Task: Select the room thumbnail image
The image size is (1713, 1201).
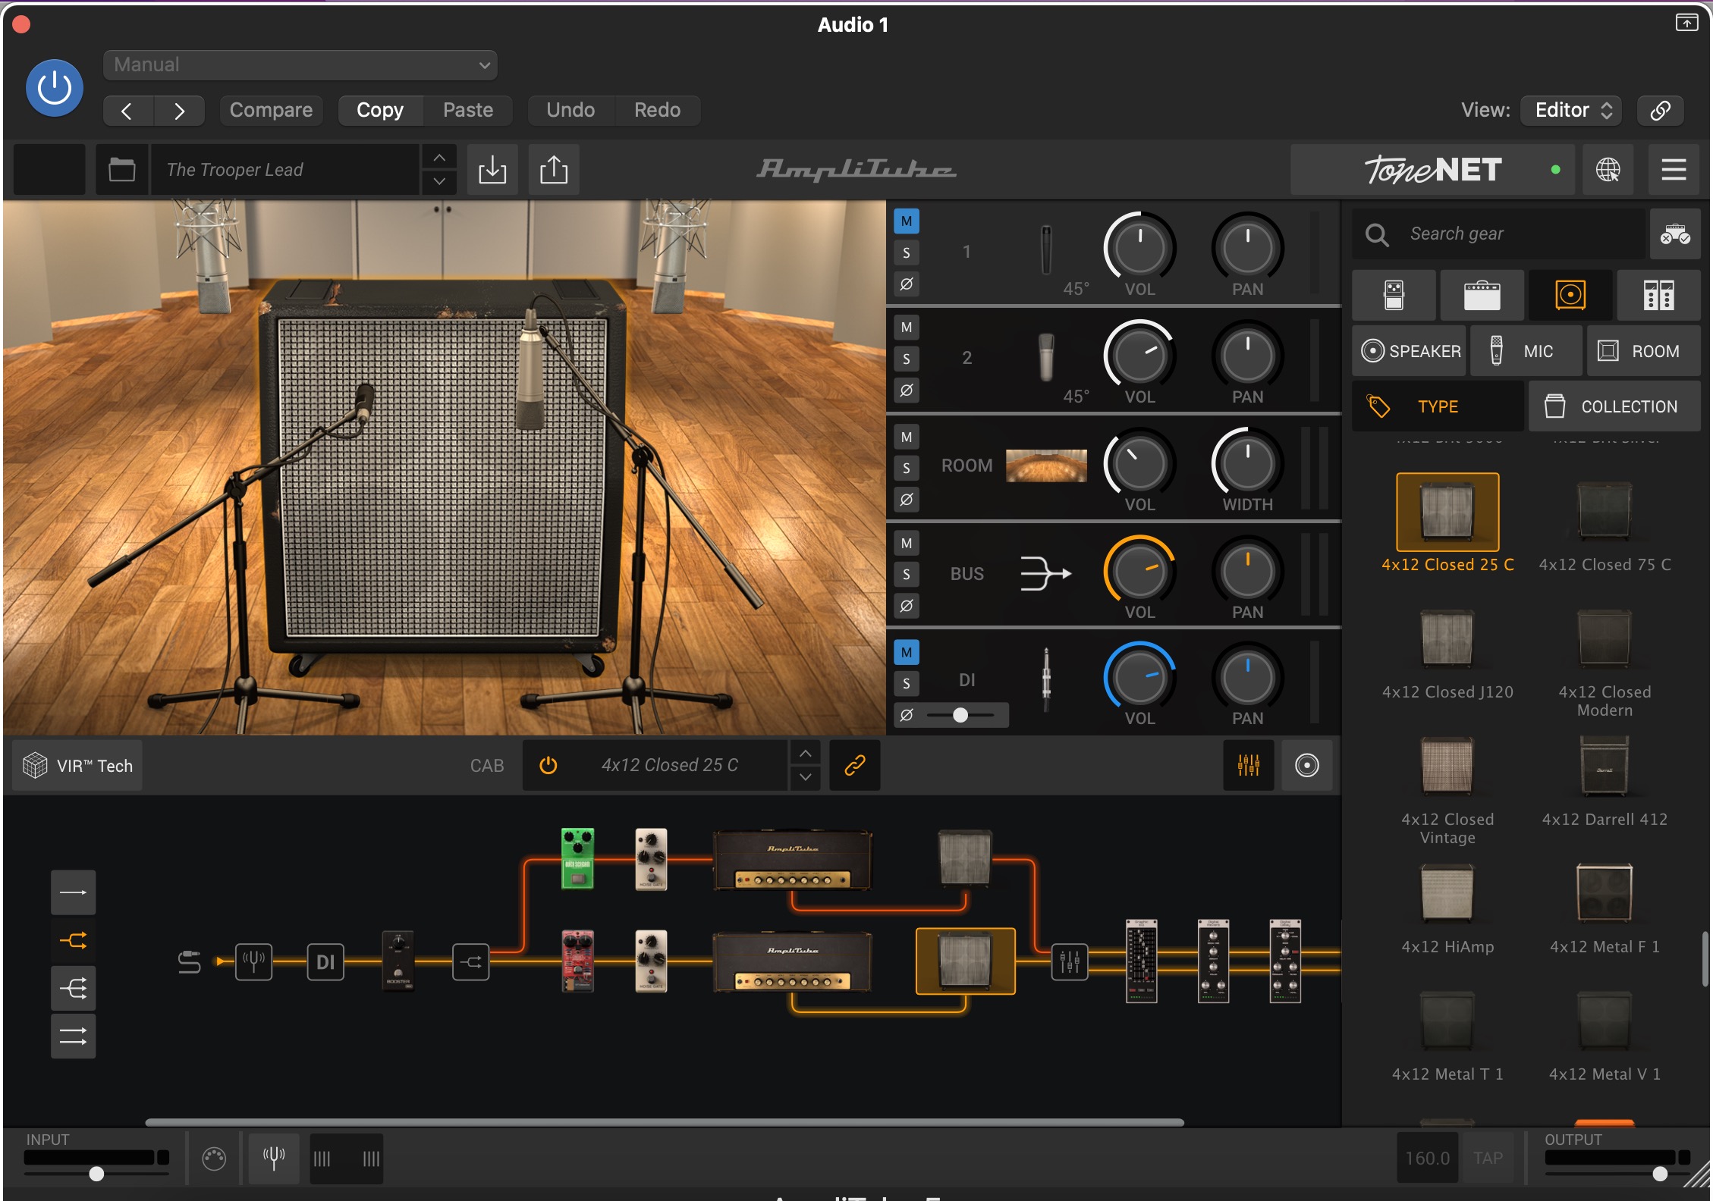Action: 1046,466
